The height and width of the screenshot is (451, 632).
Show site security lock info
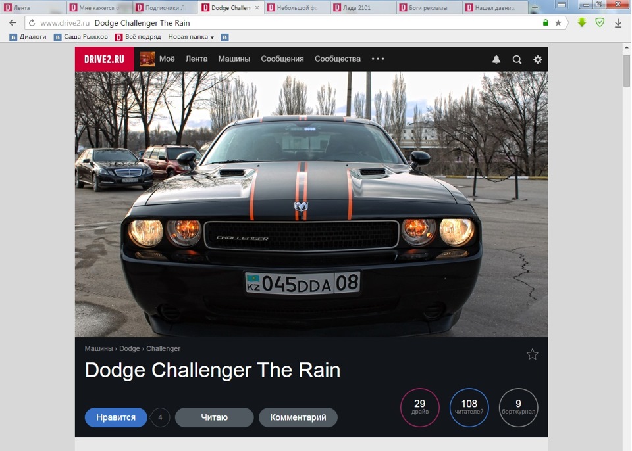pos(545,22)
